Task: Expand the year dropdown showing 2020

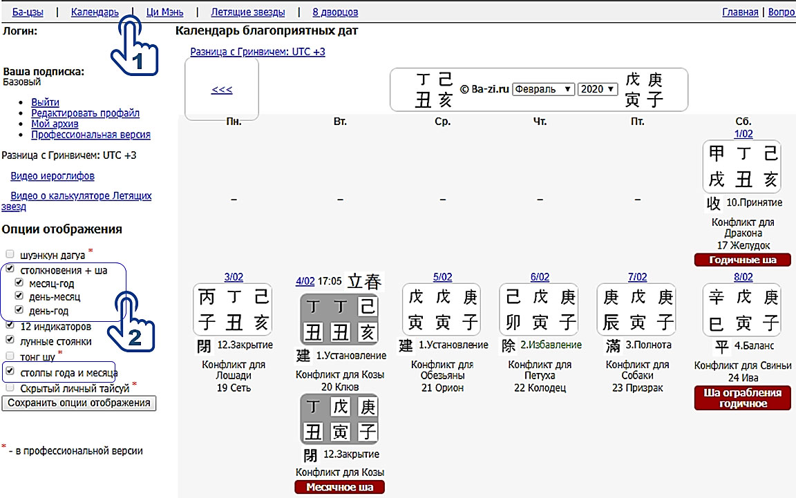Action: (x=598, y=89)
